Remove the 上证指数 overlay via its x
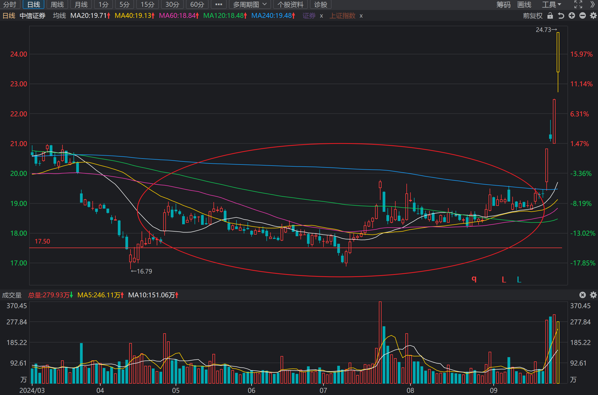 (361, 16)
